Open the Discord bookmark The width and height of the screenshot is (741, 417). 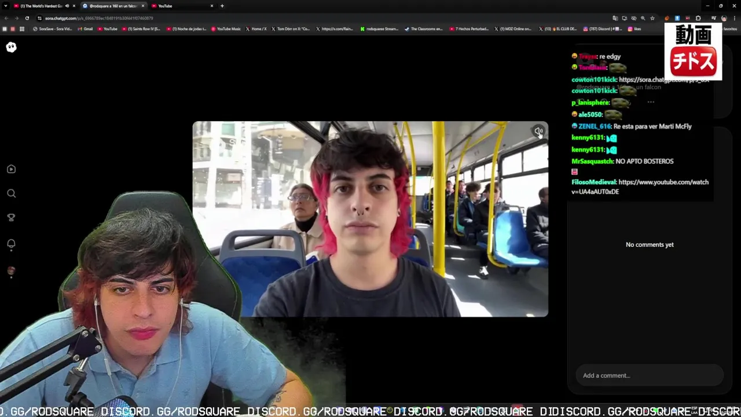click(x=603, y=29)
